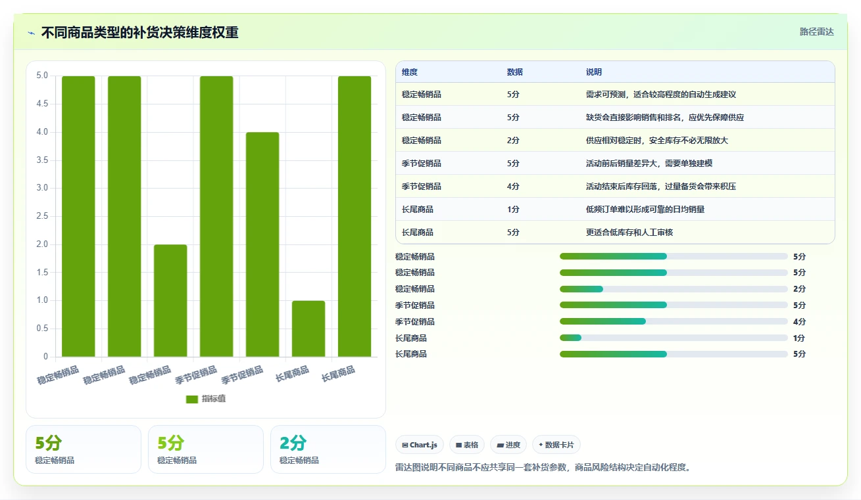Click the 说明 table column header
Image resolution: width=861 pixels, height=500 pixels.
click(594, 72)
